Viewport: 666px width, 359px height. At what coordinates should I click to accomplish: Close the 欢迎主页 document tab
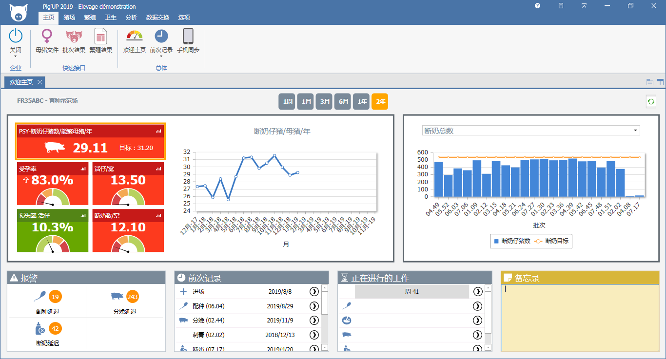[39, 82]
